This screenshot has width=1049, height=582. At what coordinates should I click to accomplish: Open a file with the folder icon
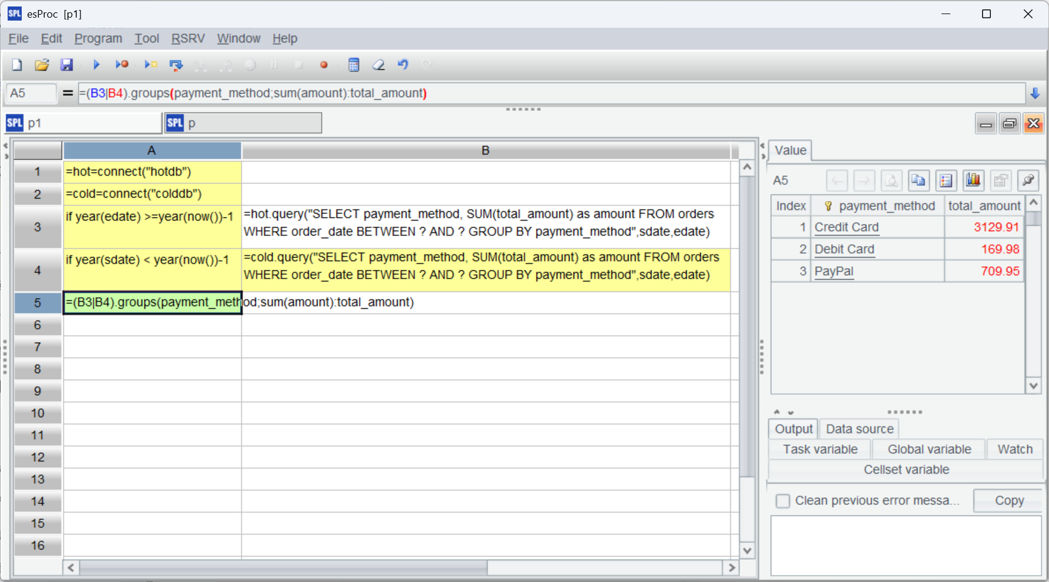point(42,65)
